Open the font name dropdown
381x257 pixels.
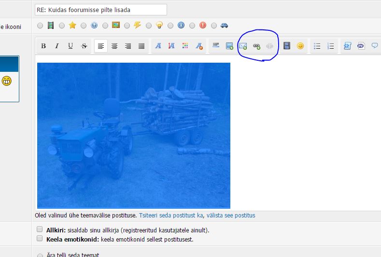click(158, 46)
